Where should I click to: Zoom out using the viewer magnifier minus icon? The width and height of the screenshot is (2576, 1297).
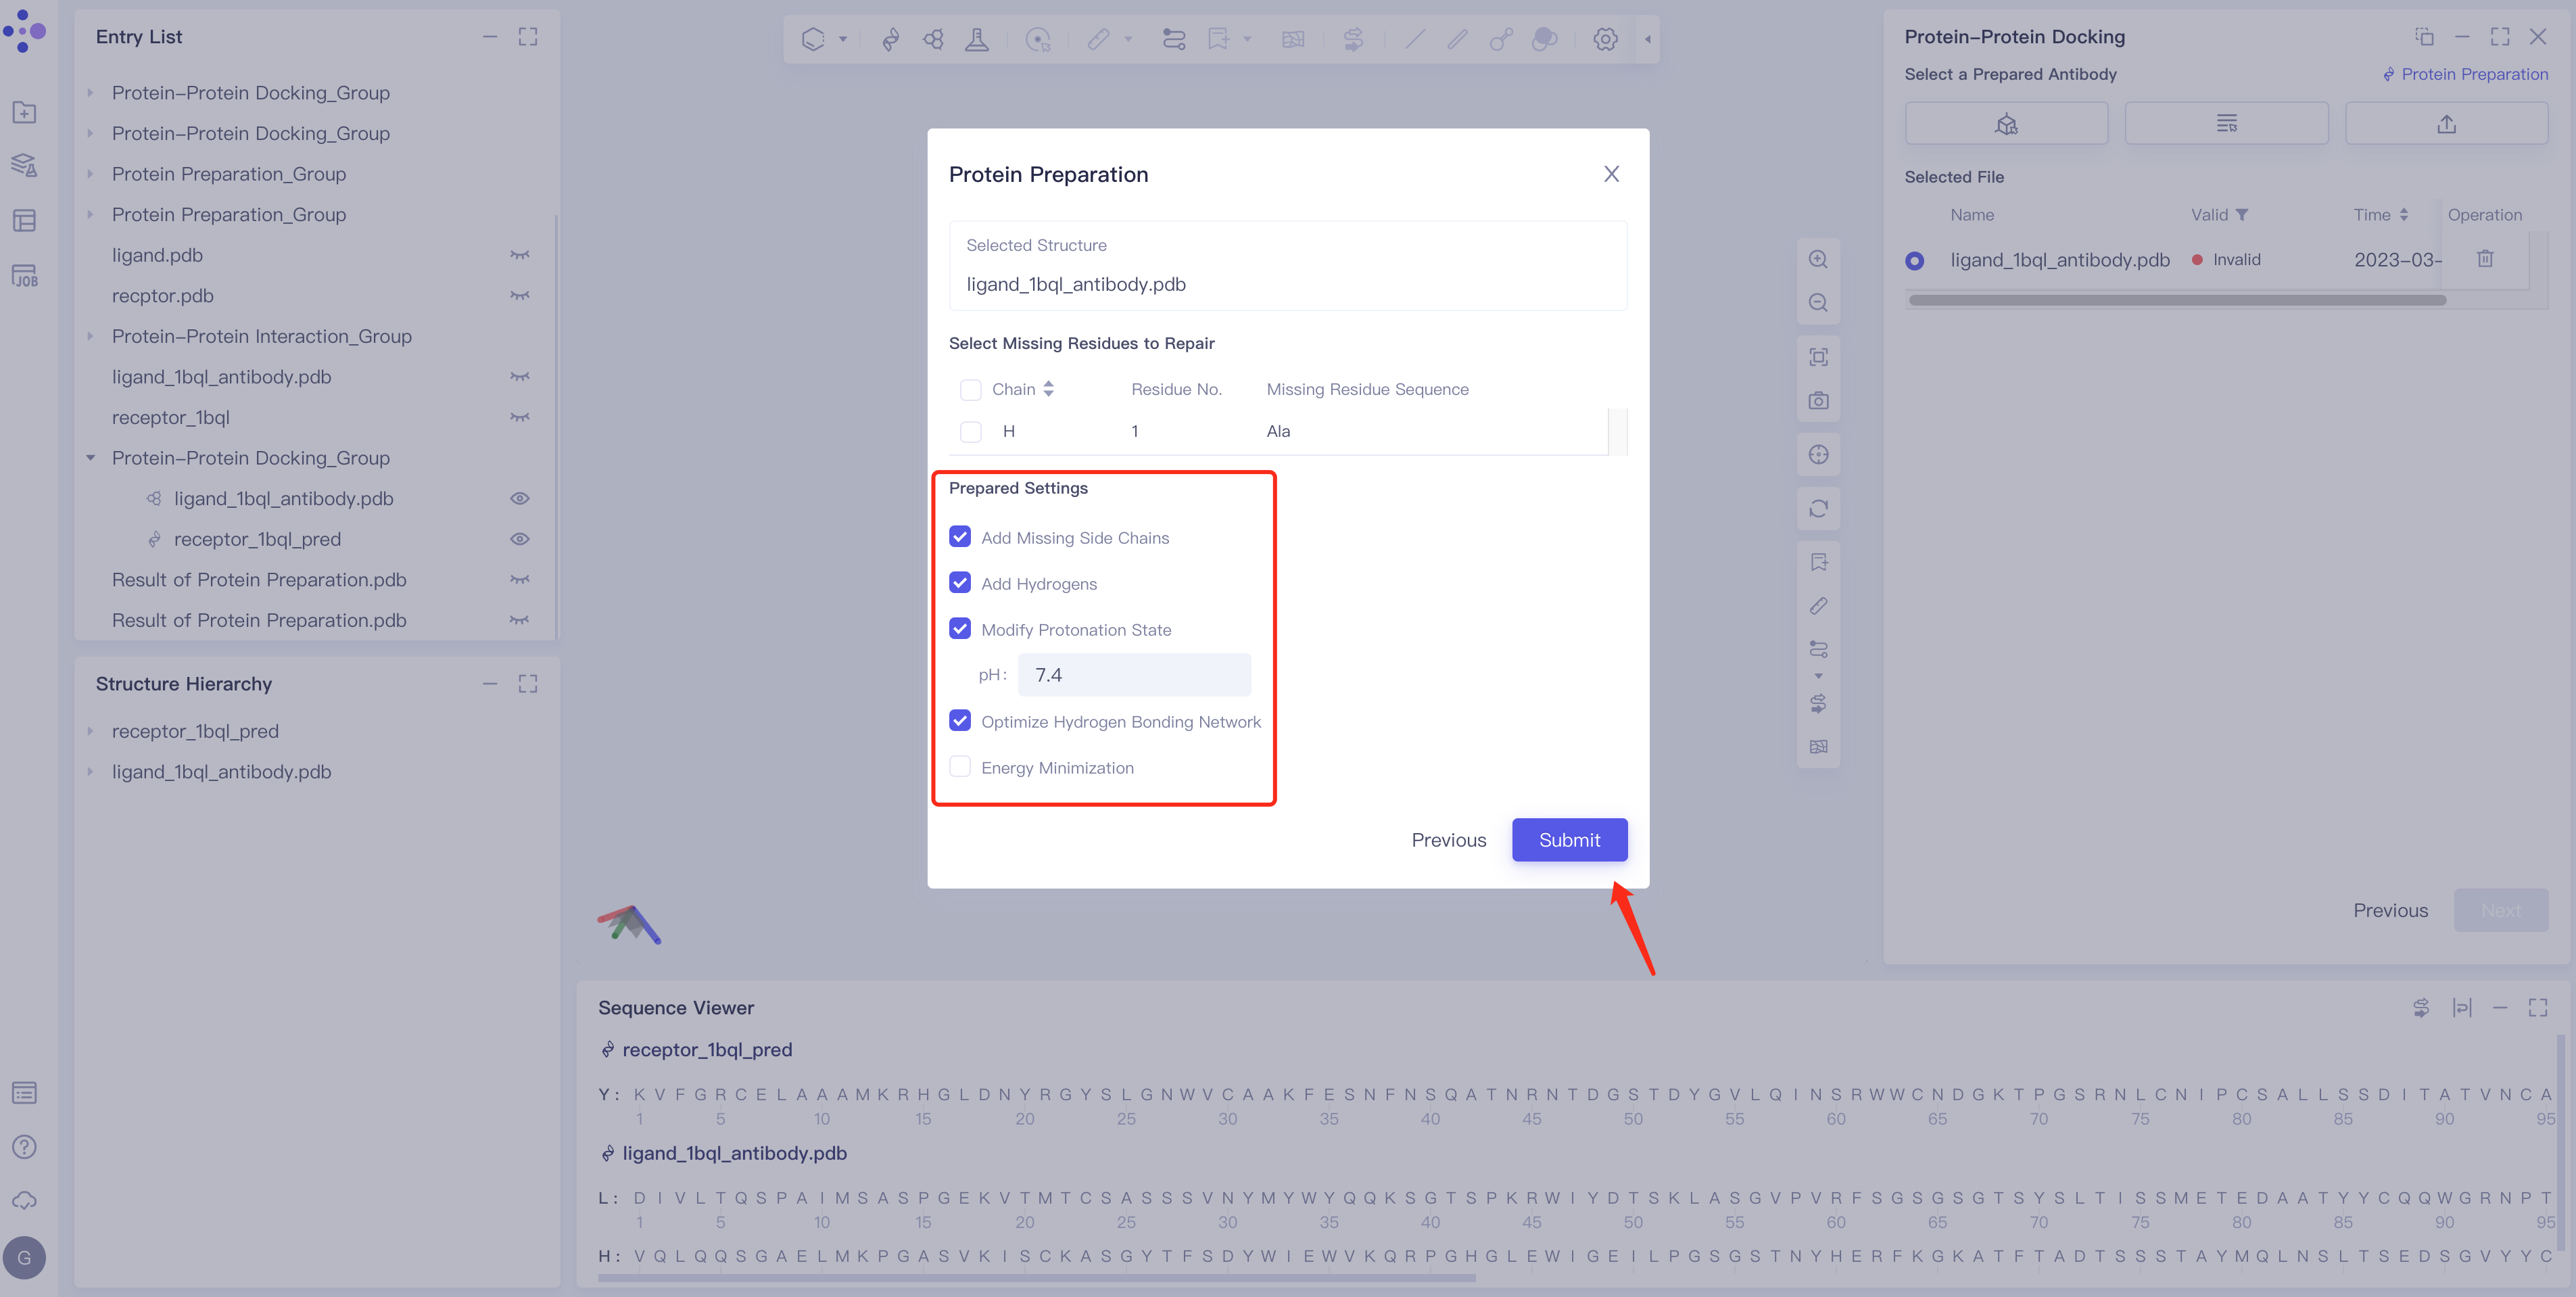click(1818, 303)
